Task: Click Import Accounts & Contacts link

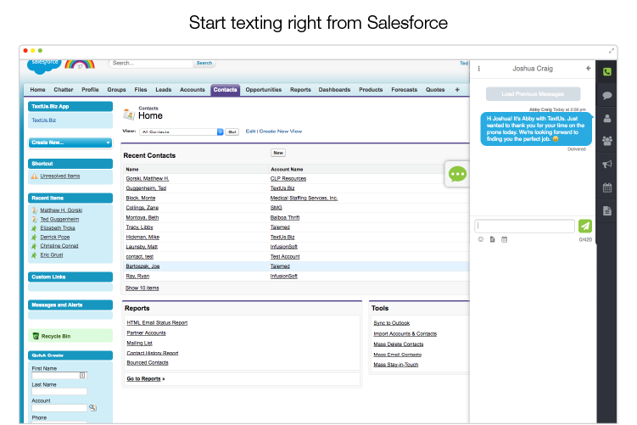Action: point(405,333)
